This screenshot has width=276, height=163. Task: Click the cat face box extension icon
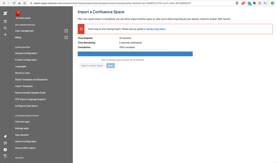(260, 3)
